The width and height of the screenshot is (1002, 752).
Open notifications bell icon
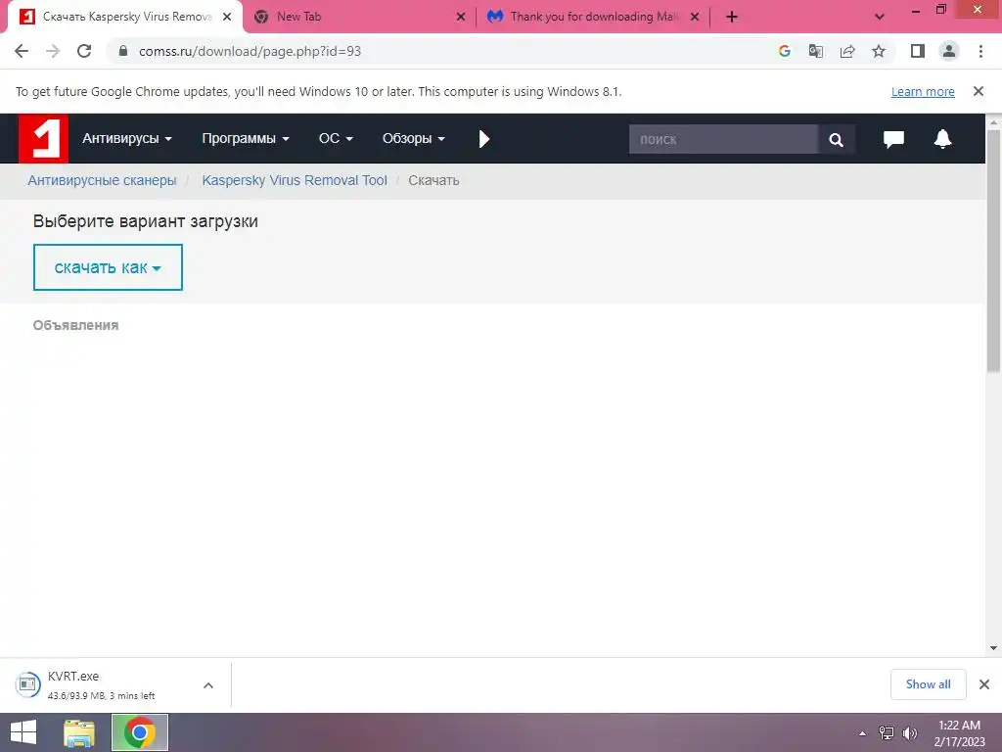(942, 139)
